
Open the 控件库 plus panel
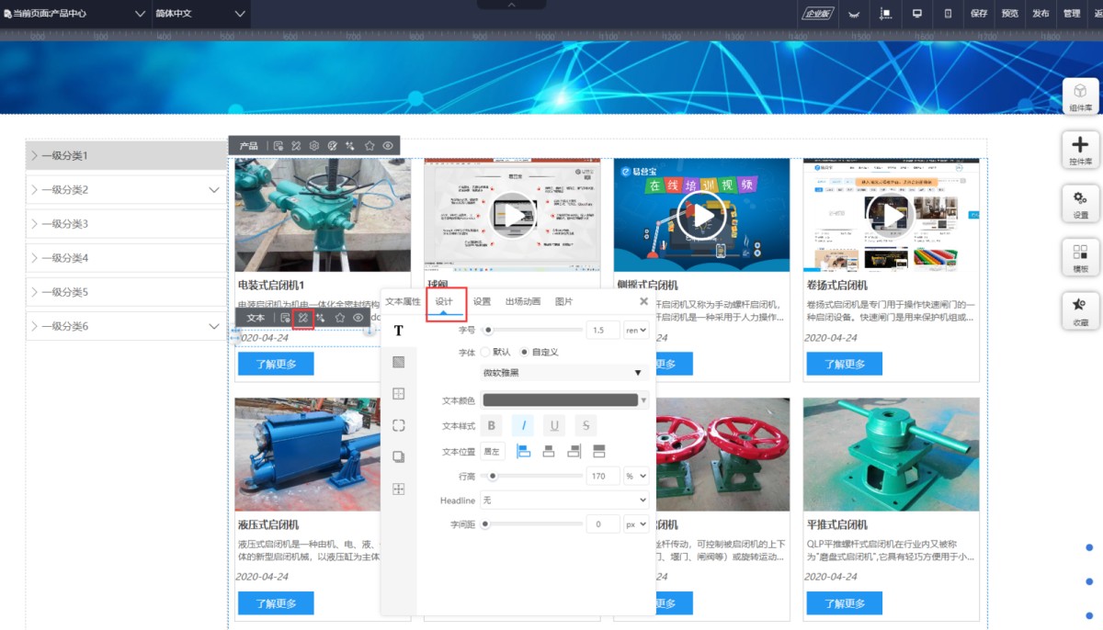(x=1080, y=149)
